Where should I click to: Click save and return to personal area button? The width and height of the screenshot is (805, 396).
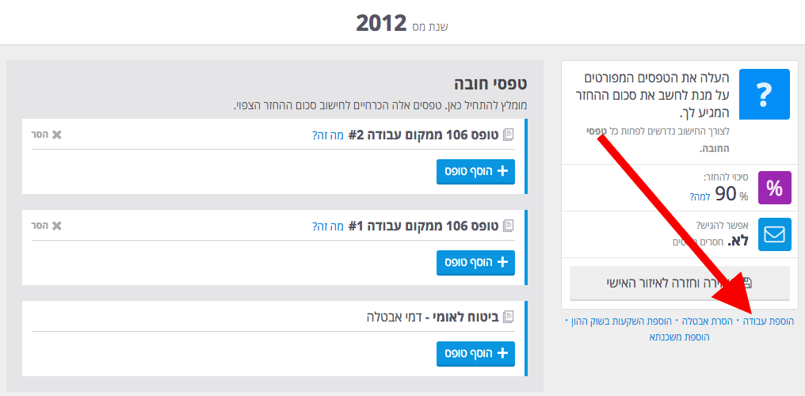[679, 284]
